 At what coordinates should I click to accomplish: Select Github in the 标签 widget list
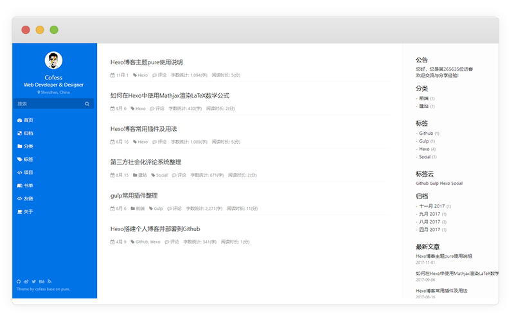click(426, 134)
